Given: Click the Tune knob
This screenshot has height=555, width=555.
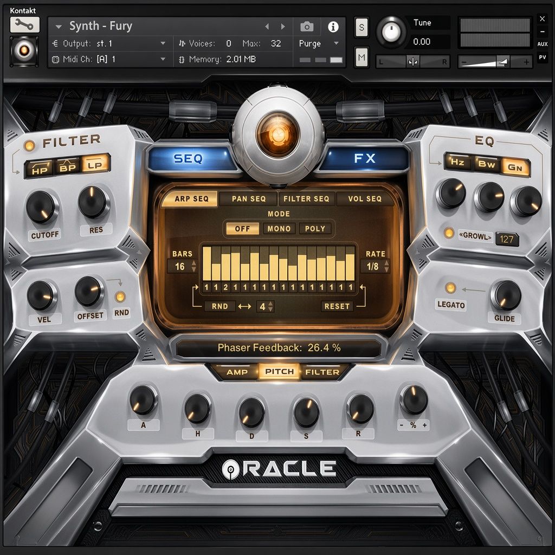Looking at the screenshot, I should coord(391,32).
